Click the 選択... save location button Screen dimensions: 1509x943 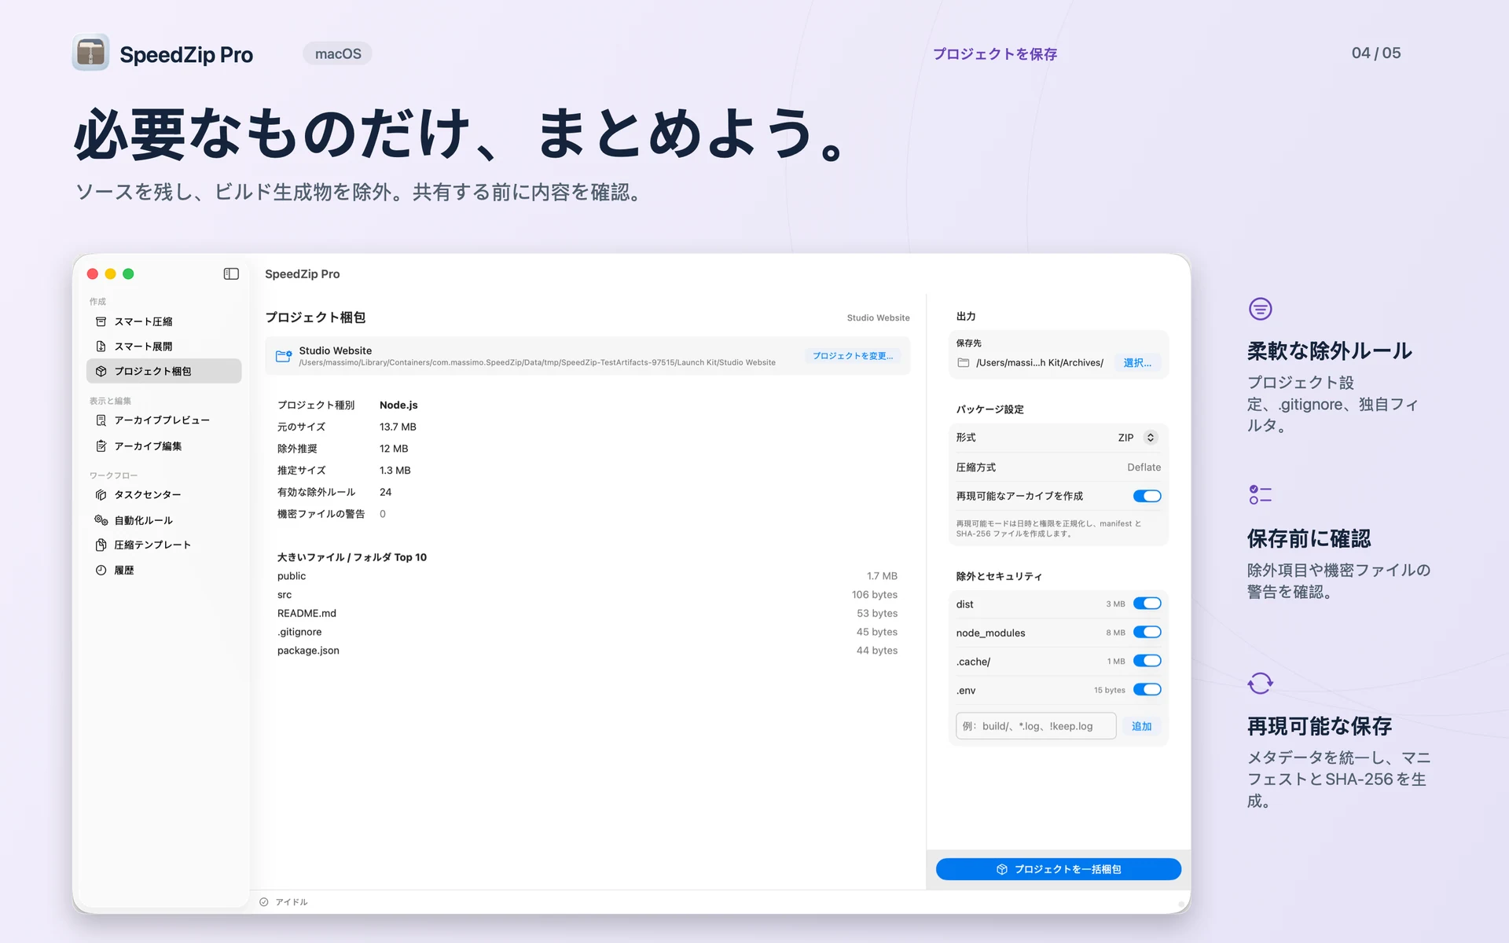tap(1137, 362)
